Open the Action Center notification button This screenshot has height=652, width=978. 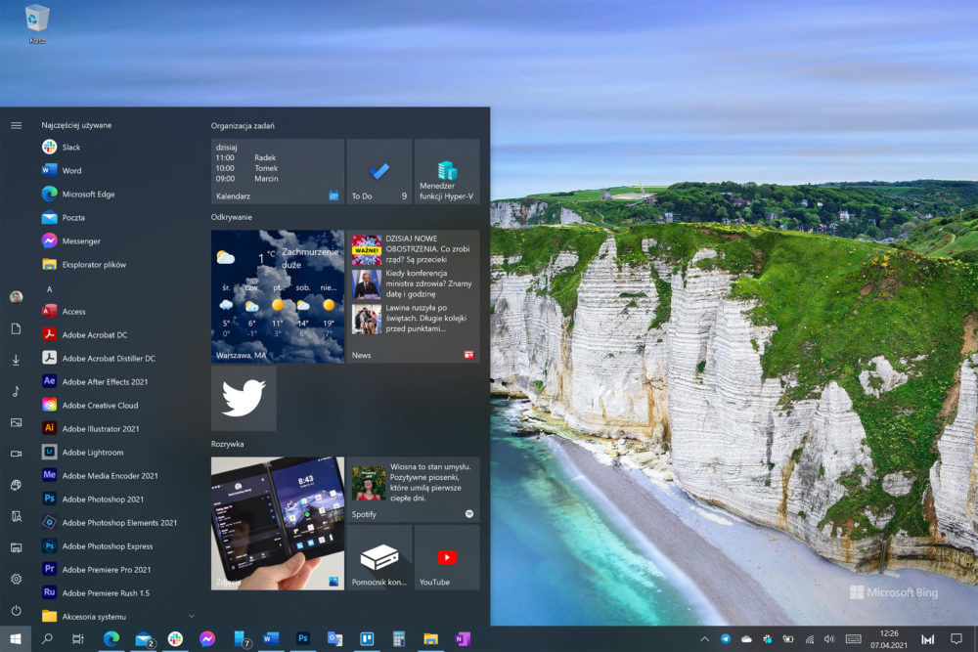pos(956,639)
